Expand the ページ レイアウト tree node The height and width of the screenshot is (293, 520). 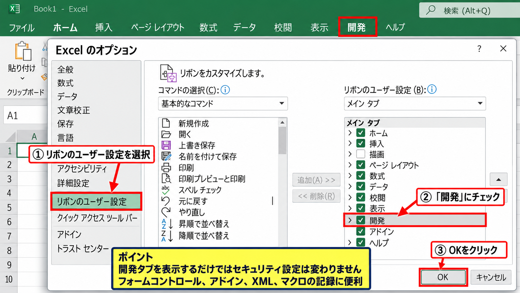[350, 165]
